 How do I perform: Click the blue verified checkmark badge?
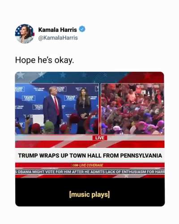pyautogui.click(x=82, y=29)
